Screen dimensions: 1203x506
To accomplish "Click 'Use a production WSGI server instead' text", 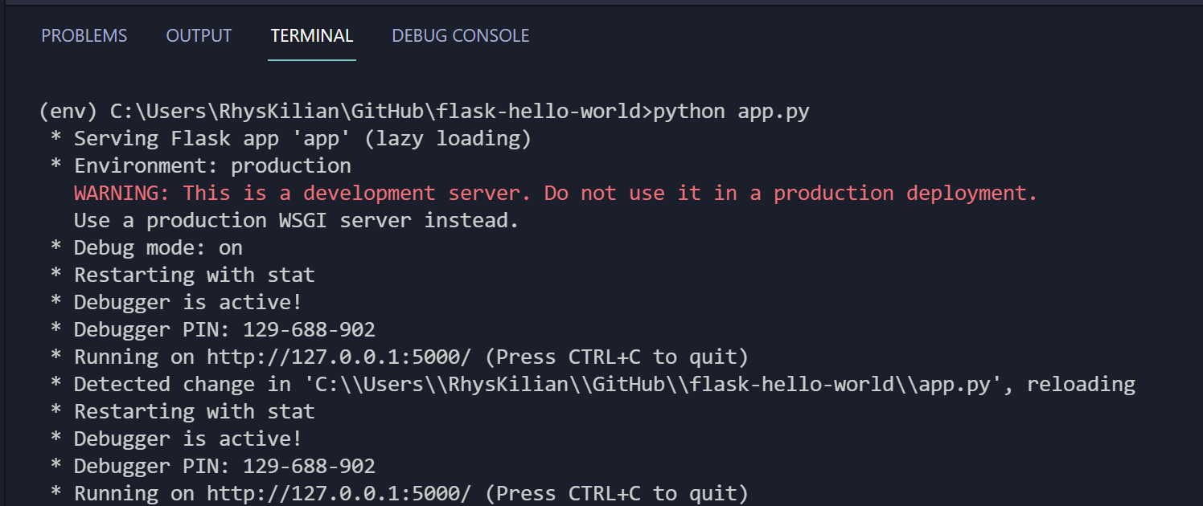I will 296,220.
